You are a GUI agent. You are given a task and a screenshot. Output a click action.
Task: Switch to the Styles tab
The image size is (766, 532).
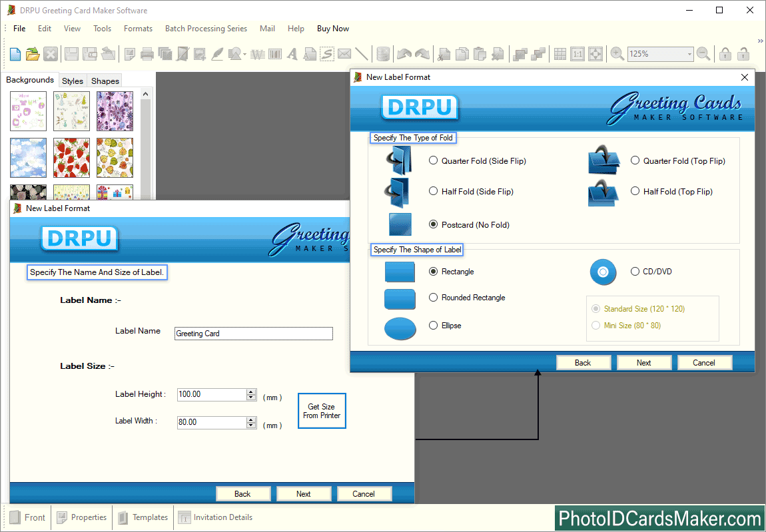pyautogui.click(x=73, y=81)
